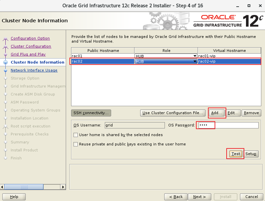This screenshot has width=265, height=201.
Task: Enable reuse of private and public keys
Action: tap(75, 144)
